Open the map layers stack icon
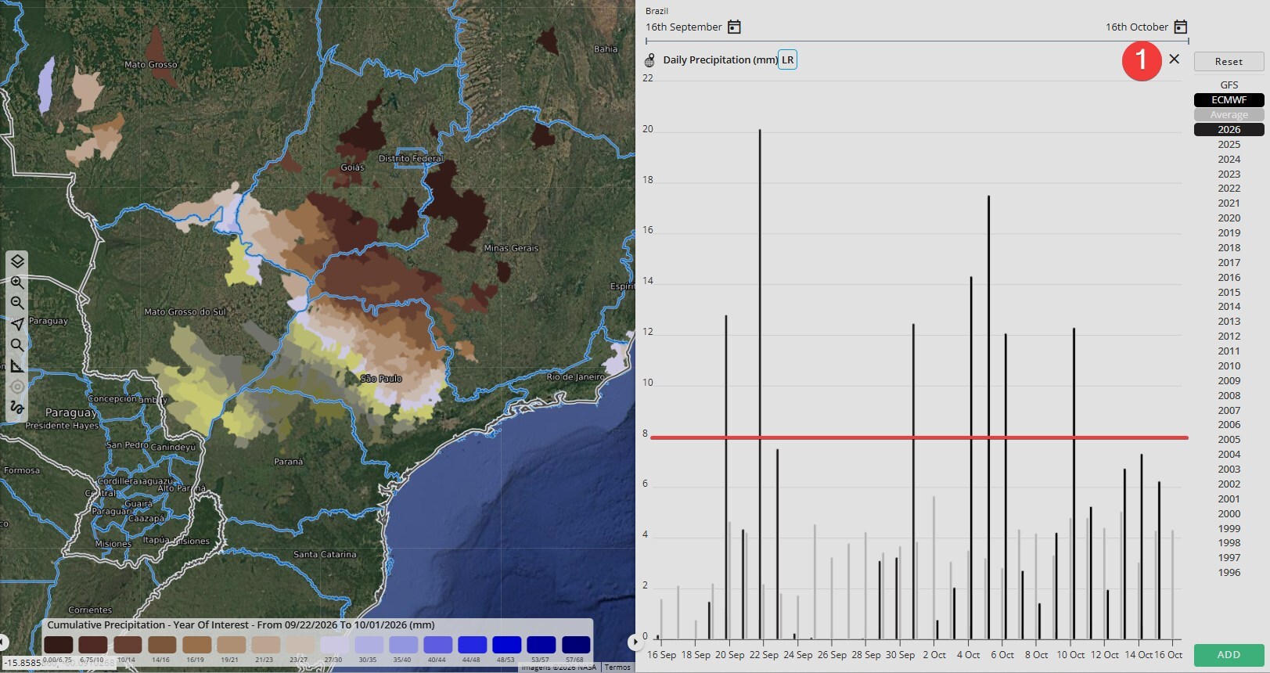 (x=17, y=261)
